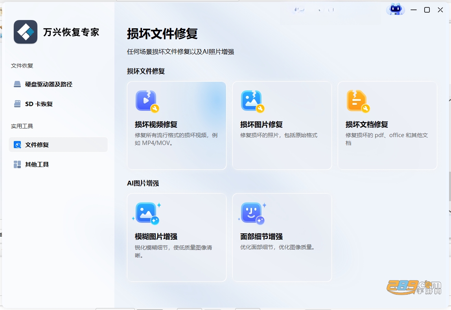Image resolution: width=451 pixels, height=310 pixels.
Task: Click the blurry image enhance icon
Action: click(x=147, y=213)
